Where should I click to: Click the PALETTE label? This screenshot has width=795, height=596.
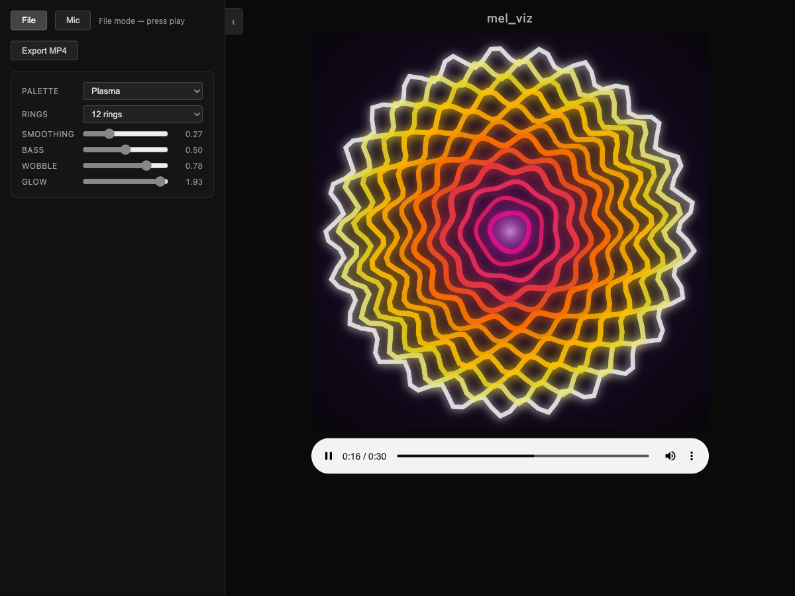(x=40, y=91)
